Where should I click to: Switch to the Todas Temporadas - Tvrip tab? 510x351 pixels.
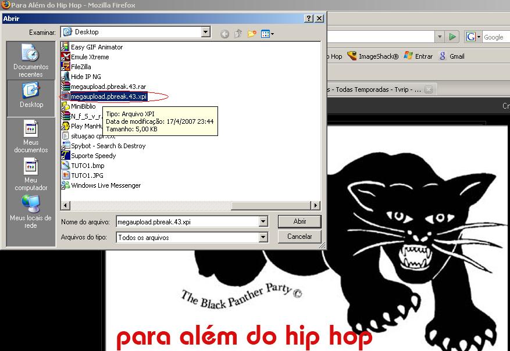tap(374, 89)
